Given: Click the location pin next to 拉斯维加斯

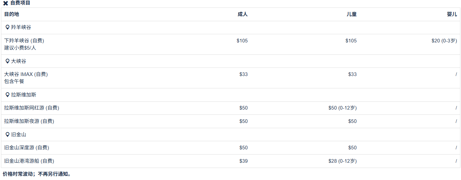Looking at the screenshot, I should point(8,95).
